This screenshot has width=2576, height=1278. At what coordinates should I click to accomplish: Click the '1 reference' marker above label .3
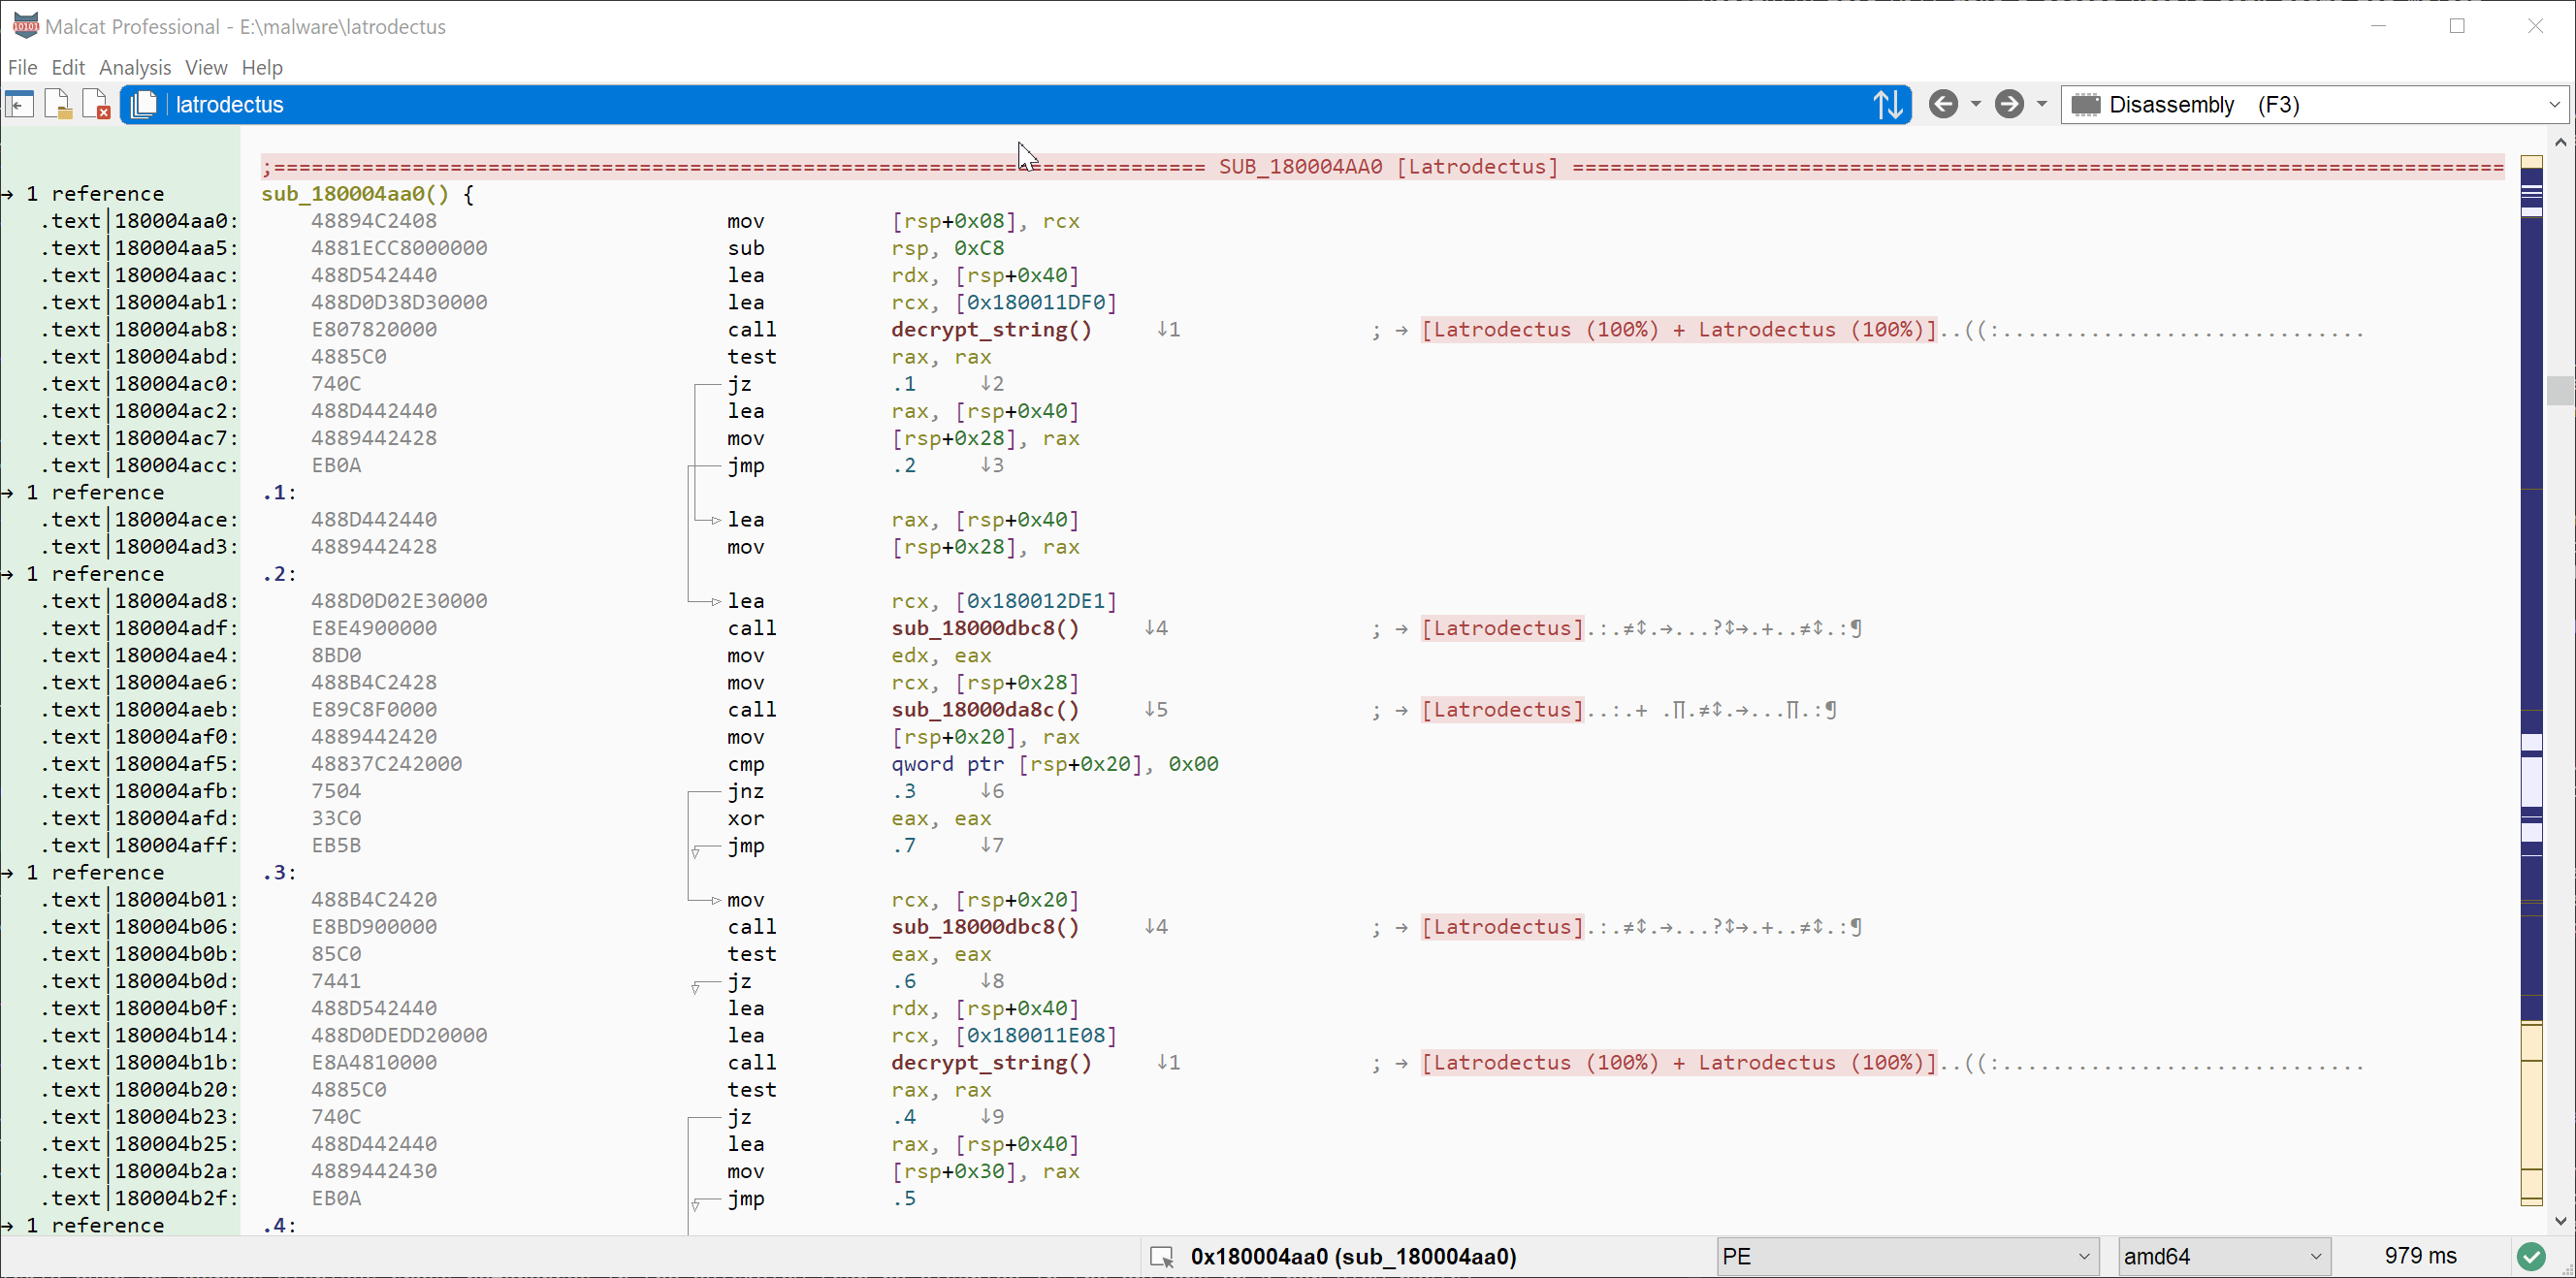(x=95, y=873)
